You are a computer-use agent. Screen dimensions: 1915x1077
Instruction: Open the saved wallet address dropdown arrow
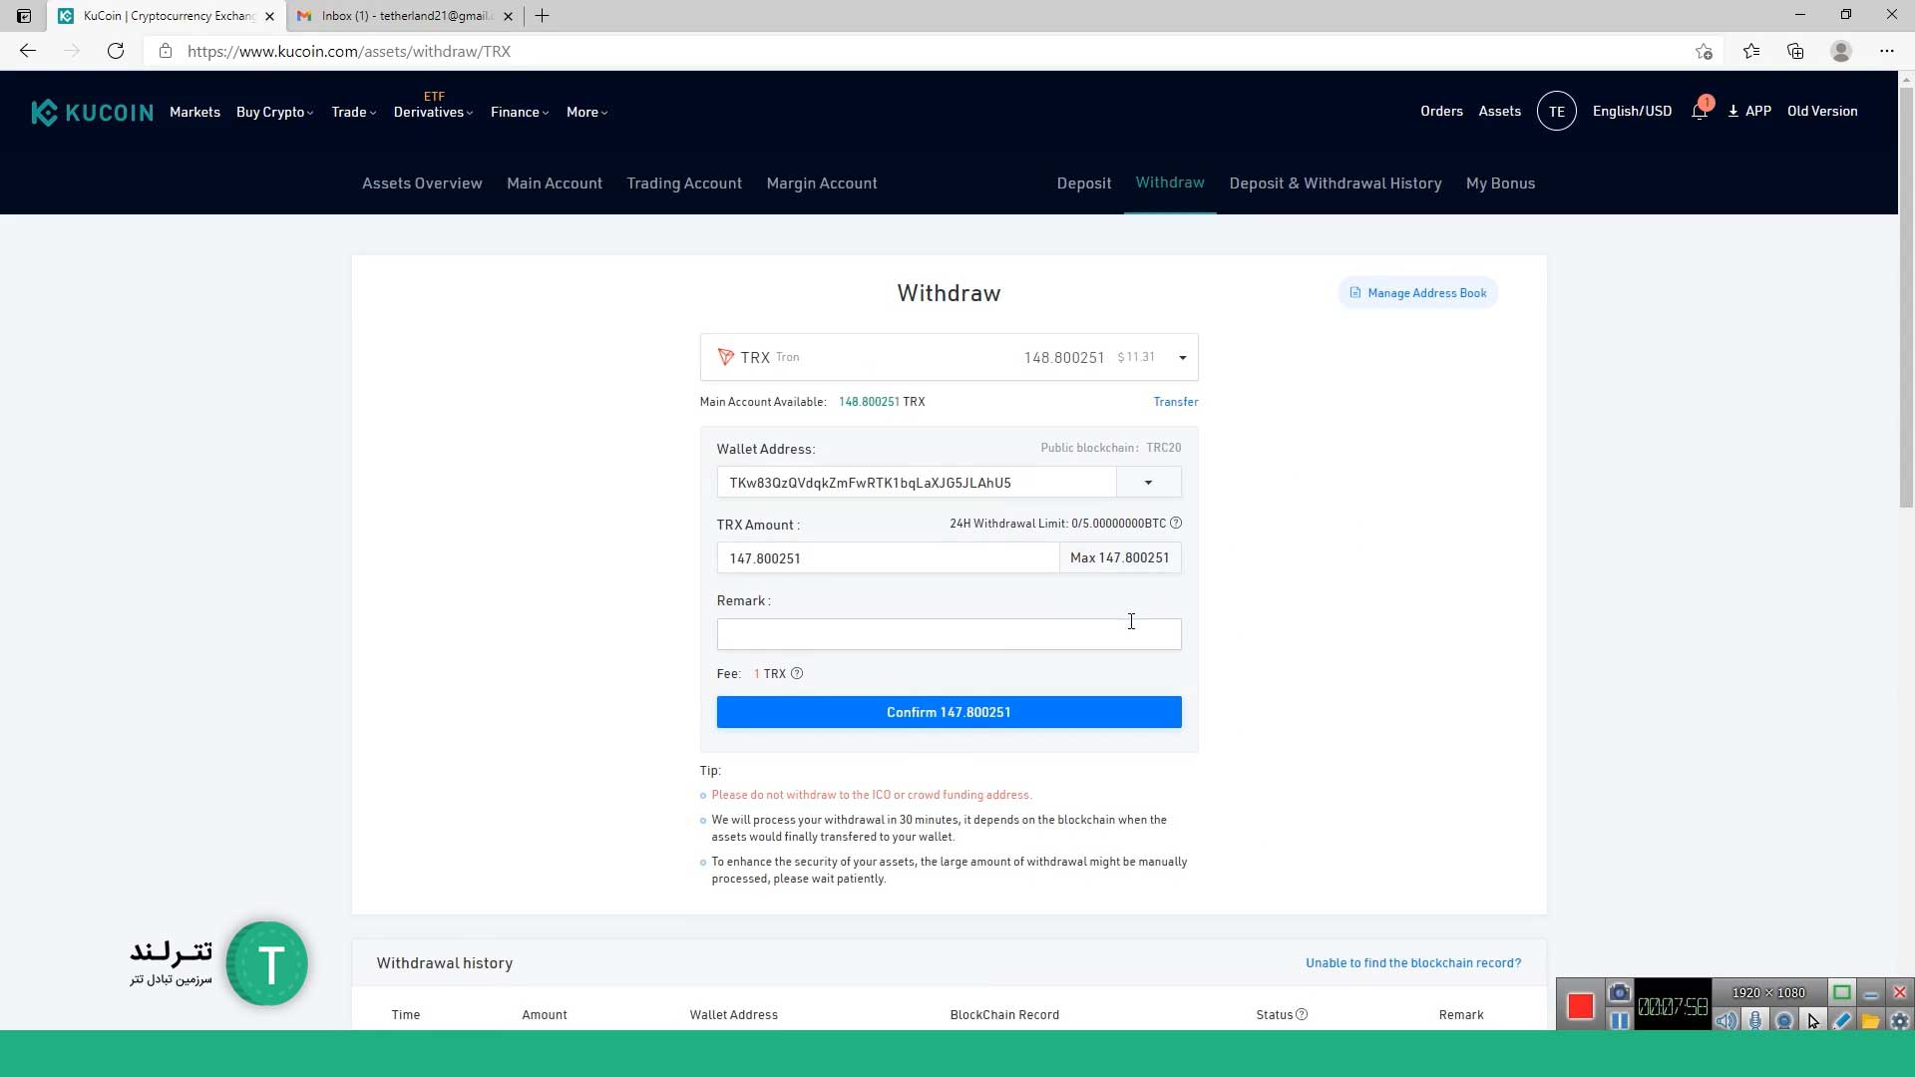pos(1148,483)
